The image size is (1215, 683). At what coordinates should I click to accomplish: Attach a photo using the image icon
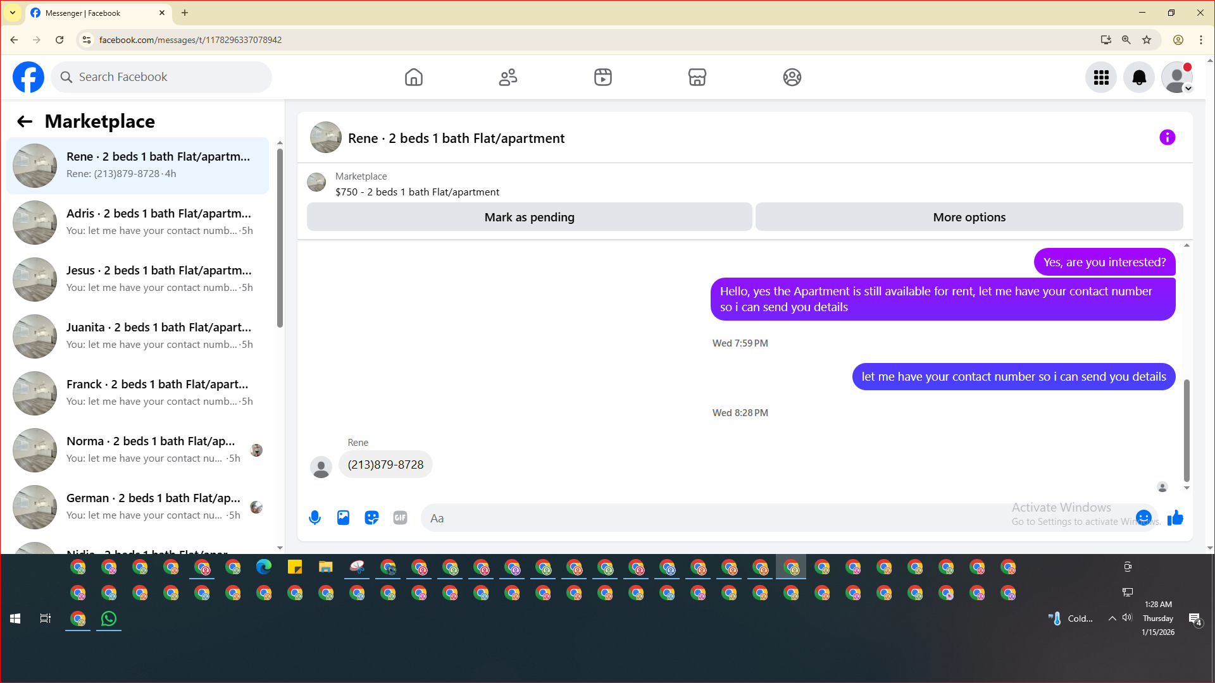tap(343, 518)
